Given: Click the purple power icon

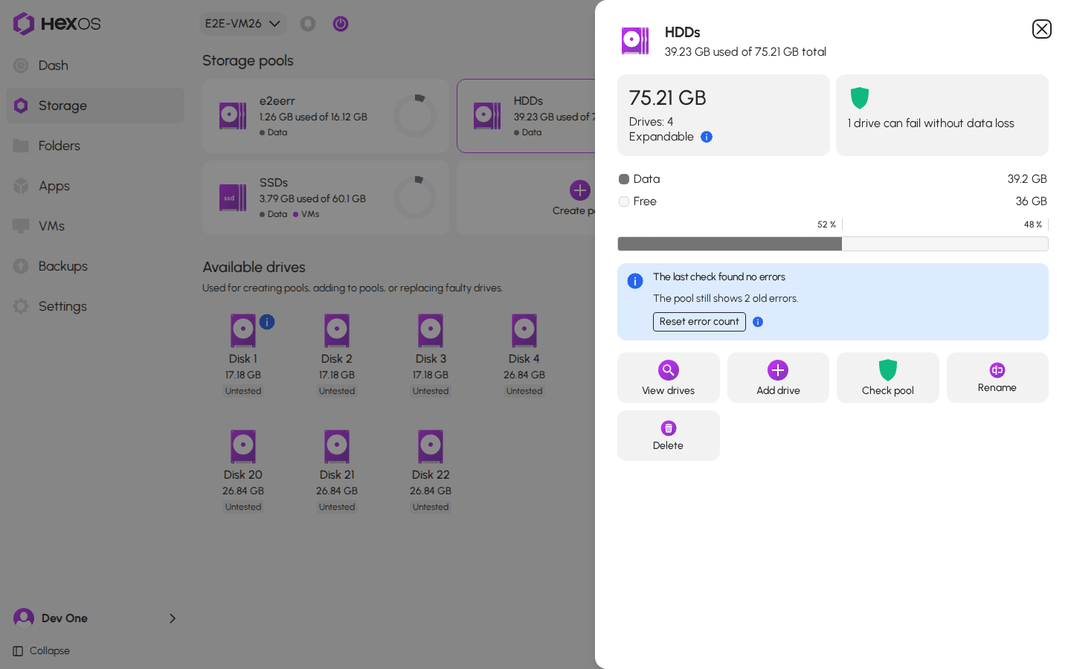Looking at the screenshot, I should 341,24.
